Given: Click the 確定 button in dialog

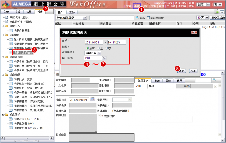Looking at the screenshot, I should pos(182,71).
